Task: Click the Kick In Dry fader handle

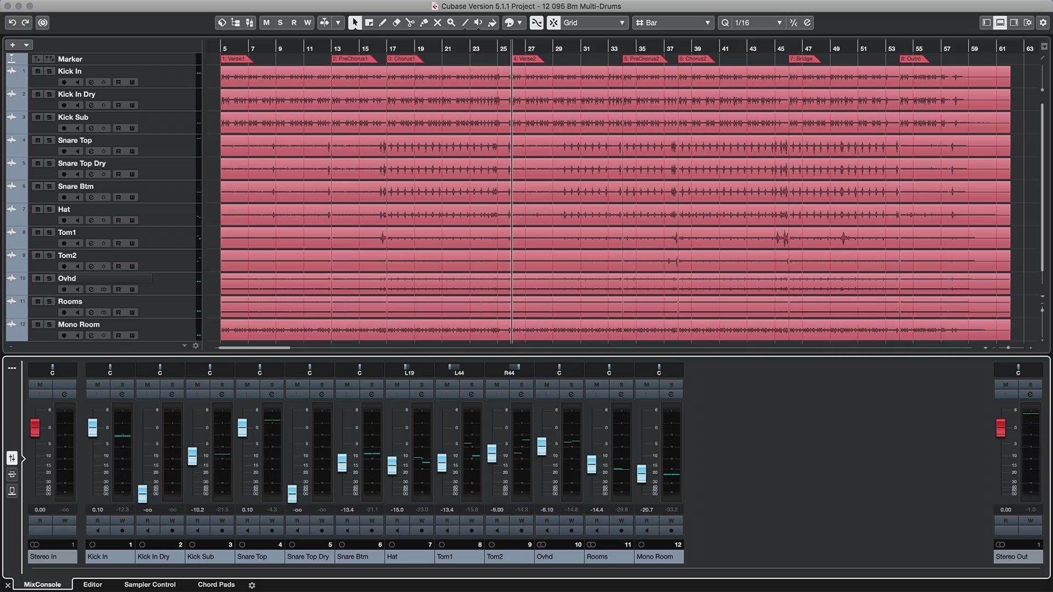Action: pyautogui.click(x=143, y=494)
